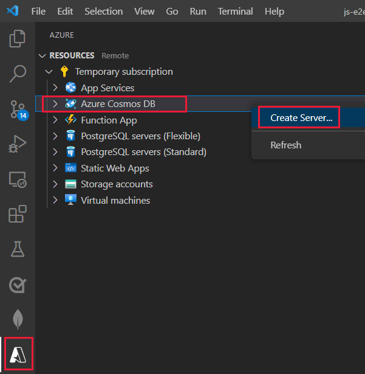
Task: Select the Virtual machines label
Action: 115,200
